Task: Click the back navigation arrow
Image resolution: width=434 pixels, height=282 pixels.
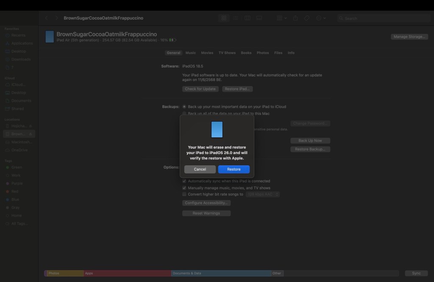Action: click(x=47, y=18)
